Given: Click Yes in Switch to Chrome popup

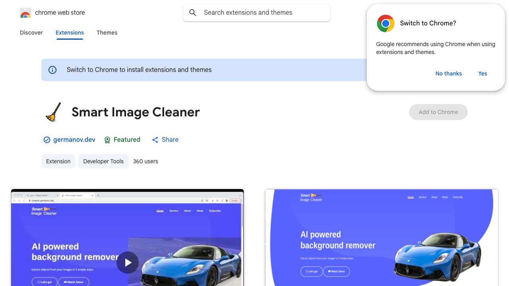Looking at the screenshot, I should (483, 73).
